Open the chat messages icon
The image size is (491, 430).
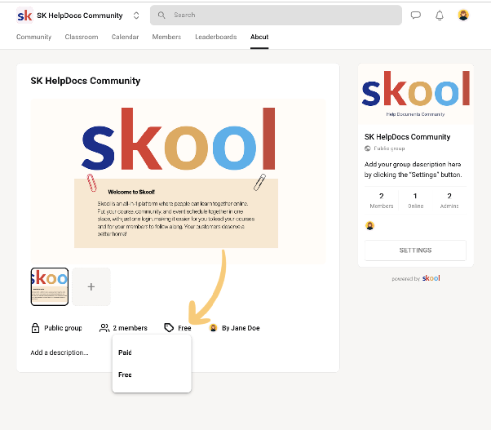click(415, 15)
